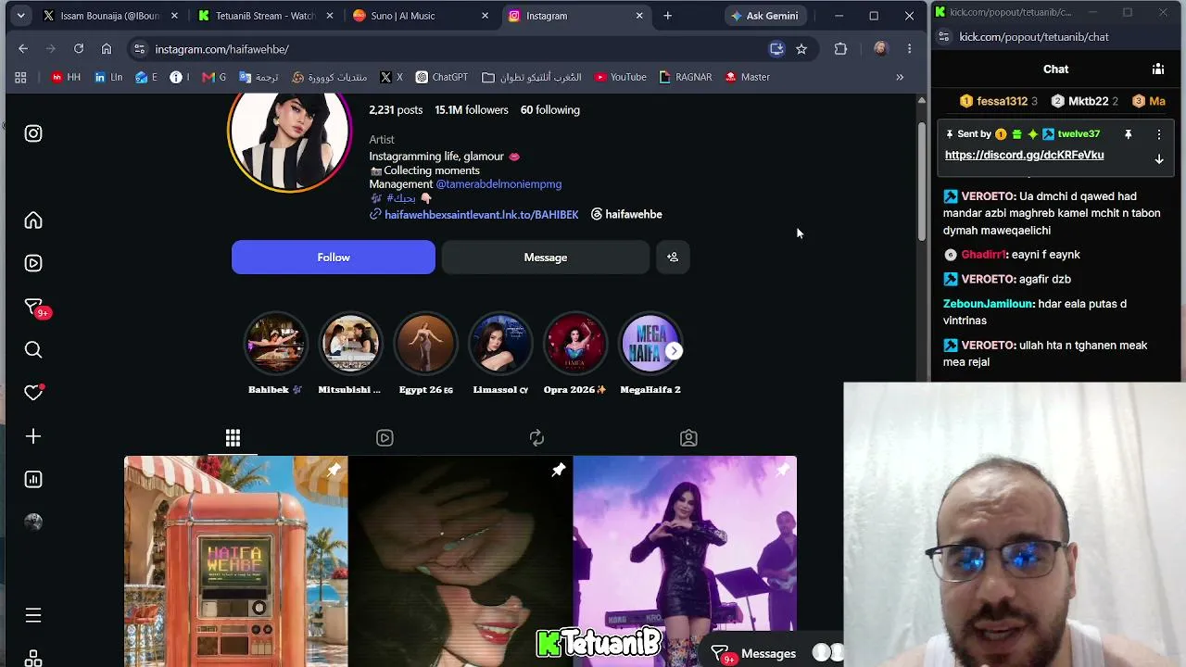Open the apps grid in bookmarks bar
The width and height of the screenshot is (1186, 667).
20,77
